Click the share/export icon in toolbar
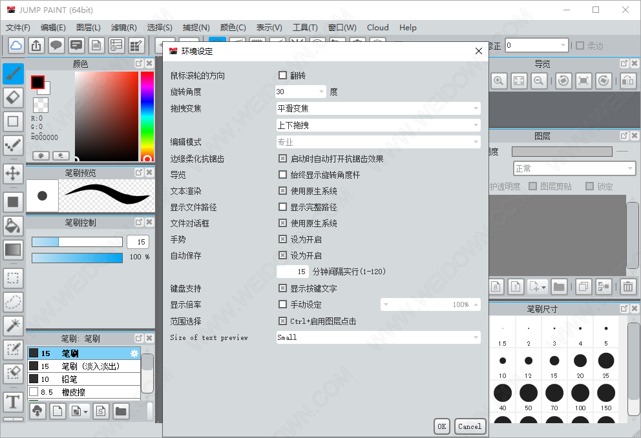 click(36, 45)
